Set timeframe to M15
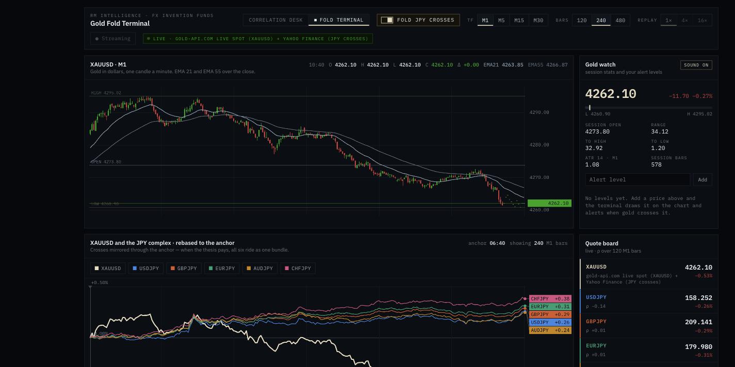The height and width of the screenshot is (367, 735). tap(519, 20)
